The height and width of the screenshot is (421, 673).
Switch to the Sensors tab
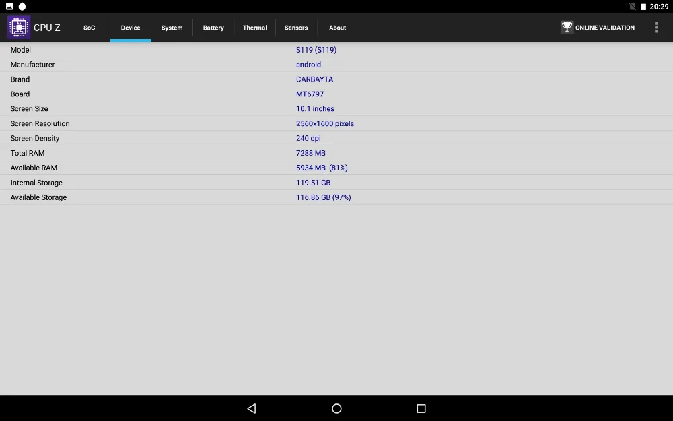point(296,28)
